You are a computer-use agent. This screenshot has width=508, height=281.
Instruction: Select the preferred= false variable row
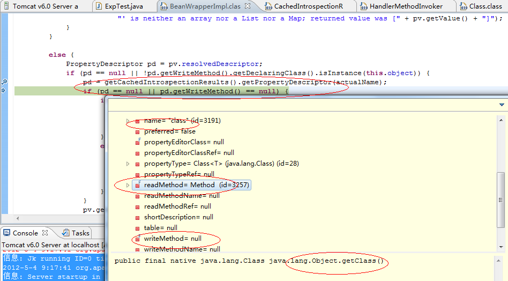click(170, 131)
